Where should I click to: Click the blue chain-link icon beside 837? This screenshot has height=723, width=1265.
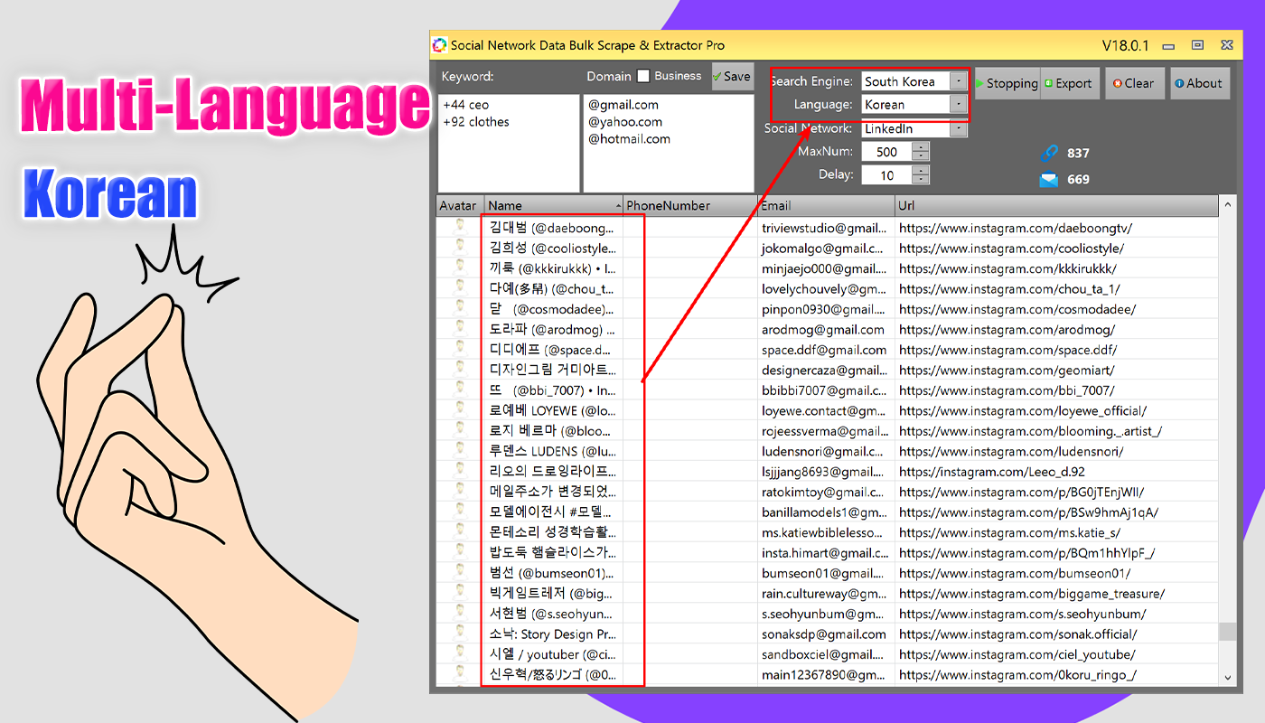(1048, 155)
